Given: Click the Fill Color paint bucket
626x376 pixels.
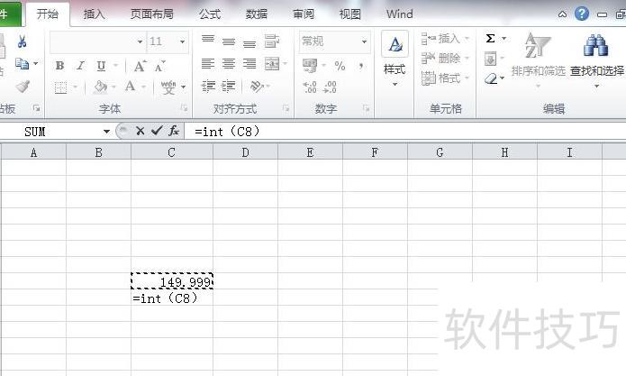Looking at the screenshot, I should click(x=100, y=87).
